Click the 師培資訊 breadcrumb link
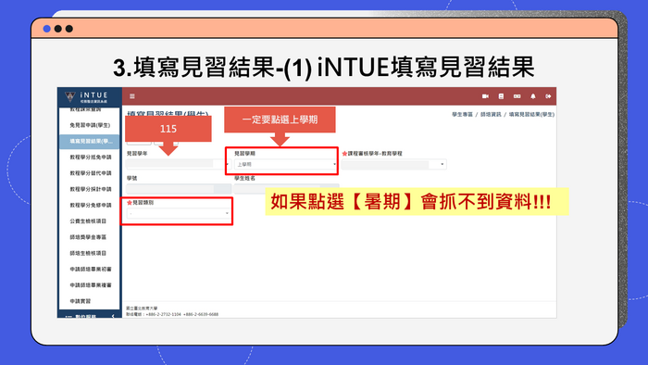This screenshot has height=365, width=648. pyautogui.click(x=491, y=115)
